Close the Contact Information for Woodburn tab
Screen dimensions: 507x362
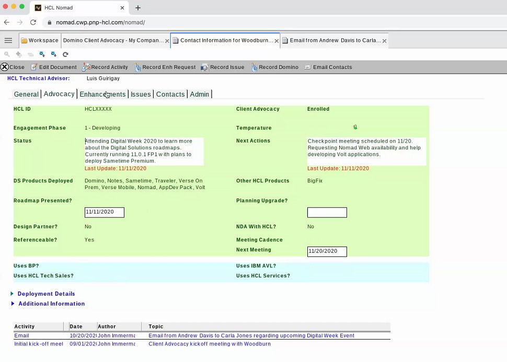click(x=276, y=41)
